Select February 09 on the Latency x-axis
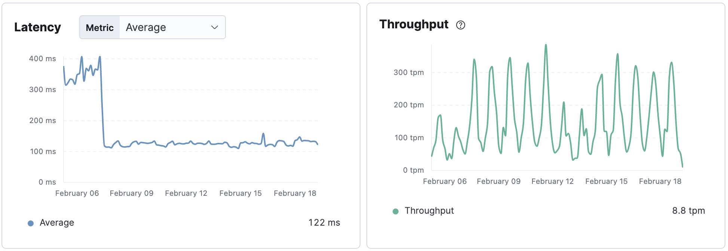Image resolution: width=728 pixels, height=251 pixels. pyautogui.click(x=132, y=193)
